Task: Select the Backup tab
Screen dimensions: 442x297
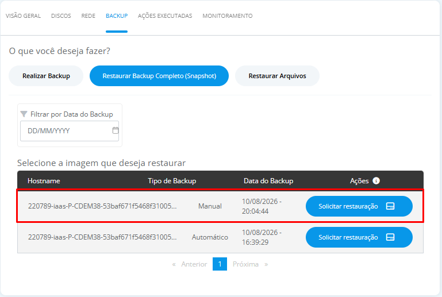Action: click(117, 16)
